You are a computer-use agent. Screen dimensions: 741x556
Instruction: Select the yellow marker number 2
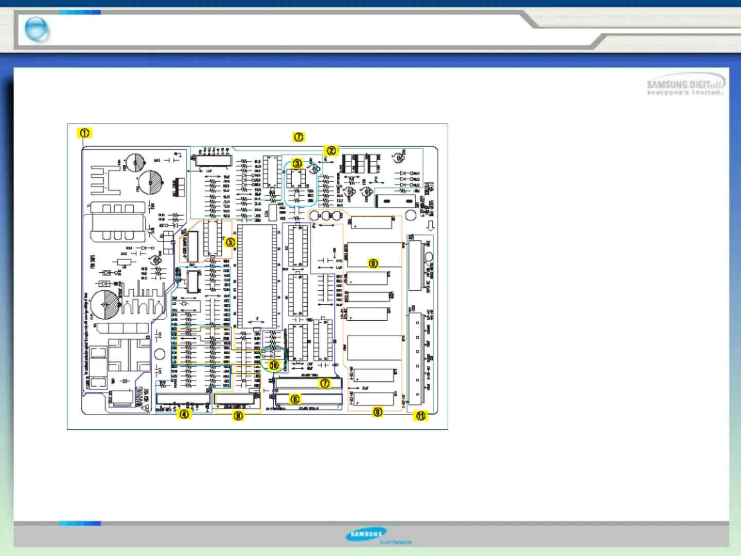(331, 150)
